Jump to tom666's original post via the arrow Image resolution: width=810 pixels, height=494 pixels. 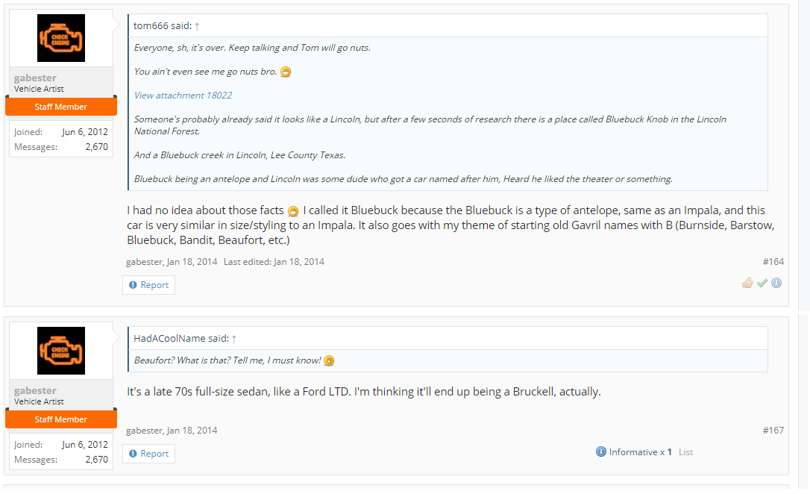click(197, 26)
